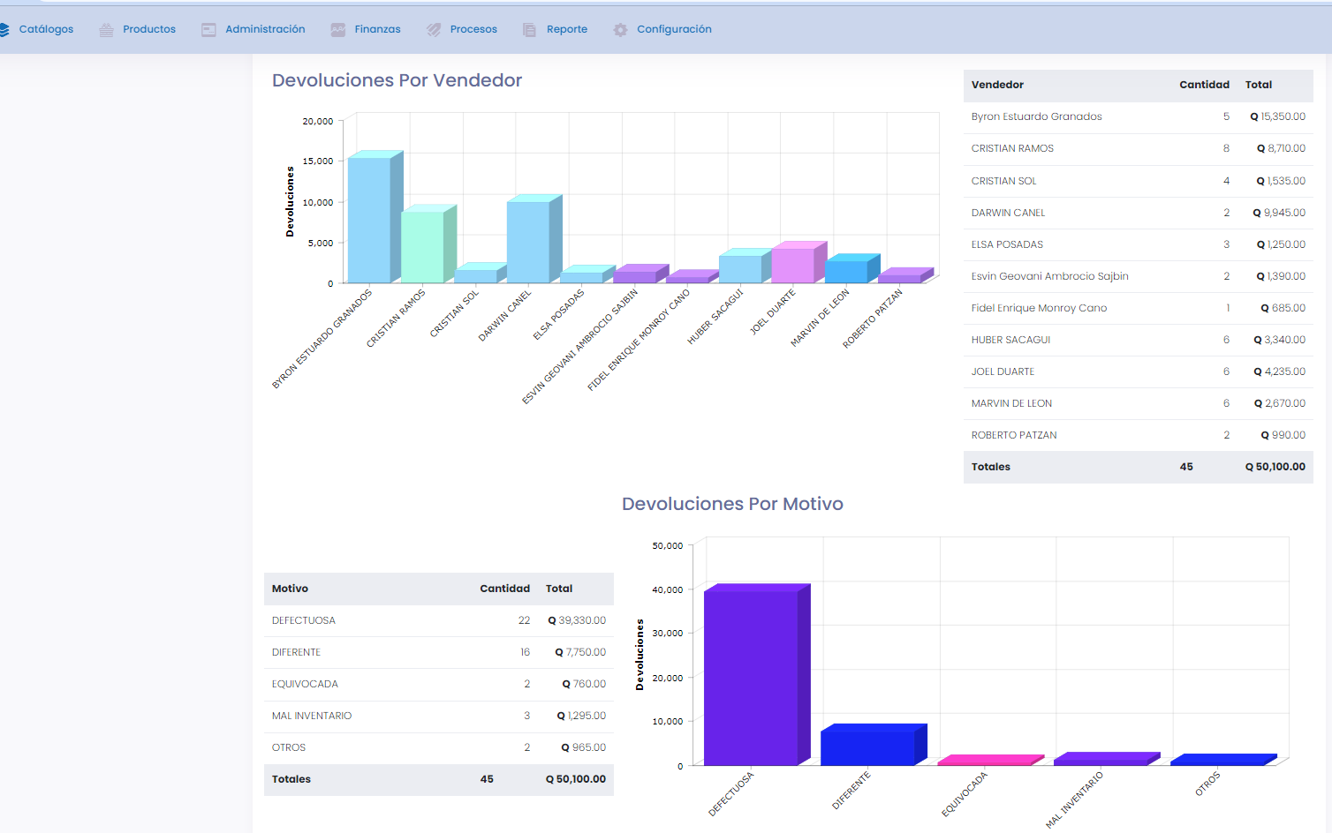1332x833 pixels.
Task: Click the Cantidad header in motivo table
Action: tap(504, 589)
